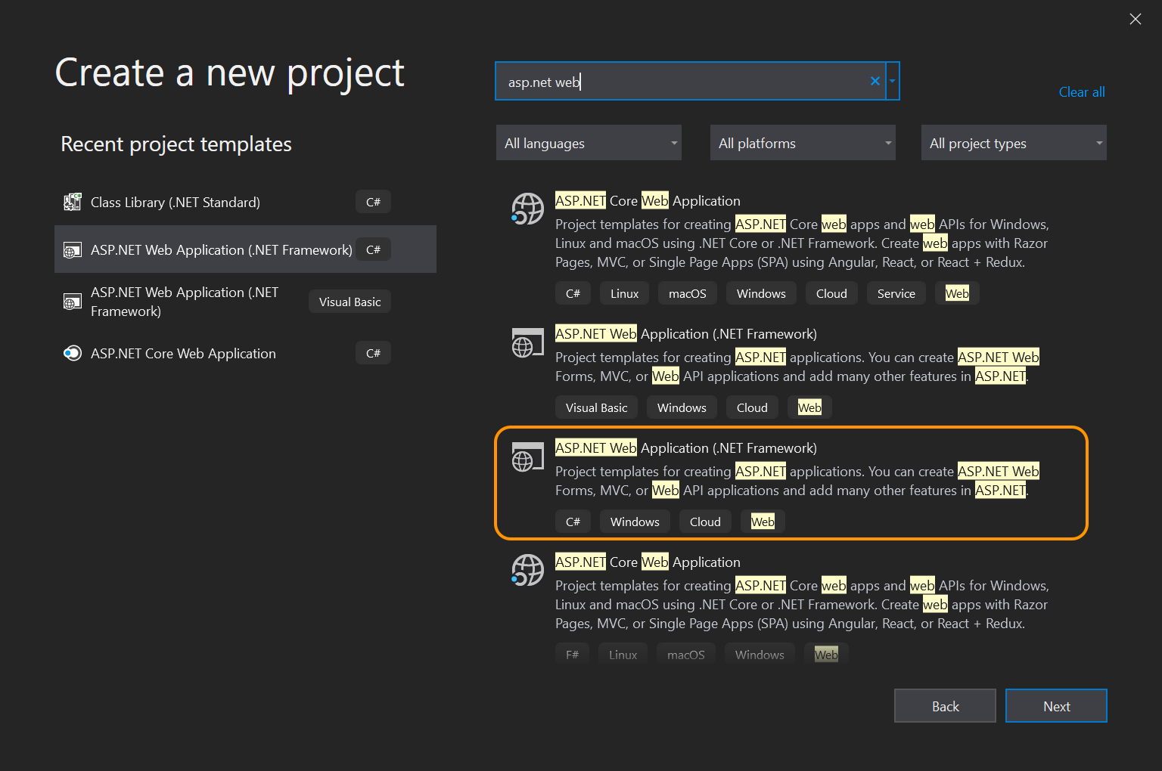Click the Visual Basic badge in recent templates
1162x771 pixels.
(350, 302)
